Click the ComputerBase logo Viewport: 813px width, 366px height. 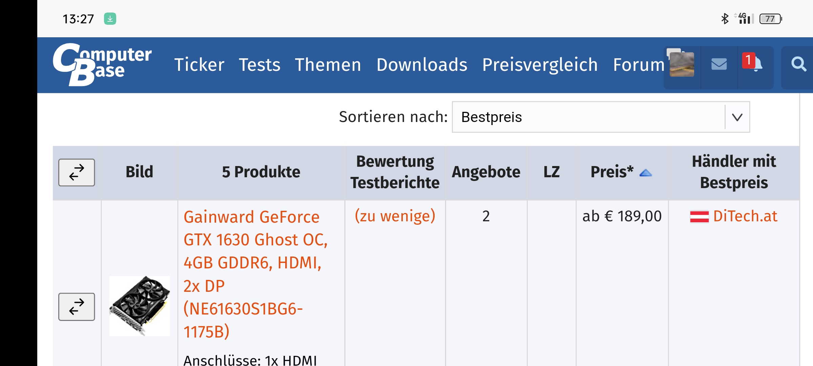[102, 64]
